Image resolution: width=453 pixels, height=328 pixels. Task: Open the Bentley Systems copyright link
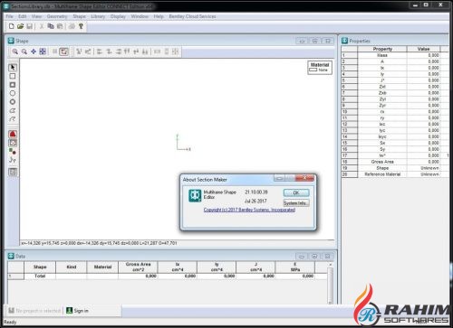(249, 210)
